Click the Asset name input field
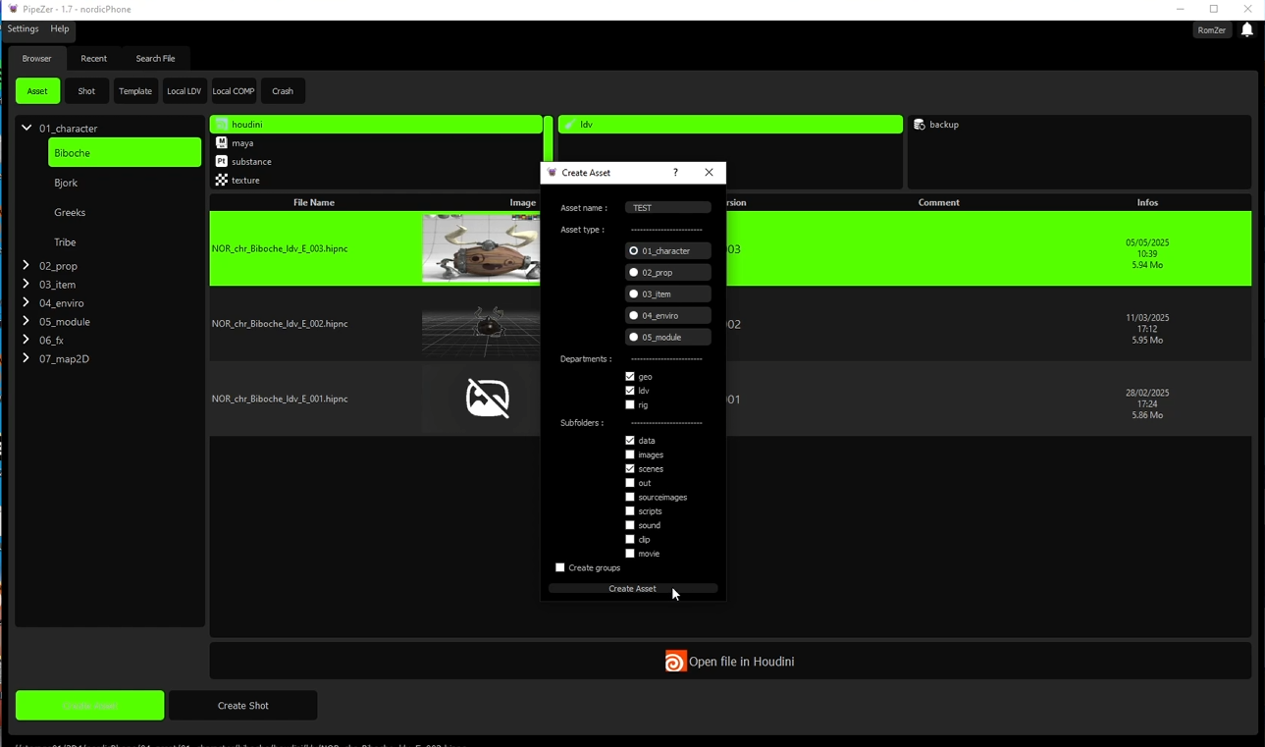This screenshot has height=747, width=1265. (668, 208)
